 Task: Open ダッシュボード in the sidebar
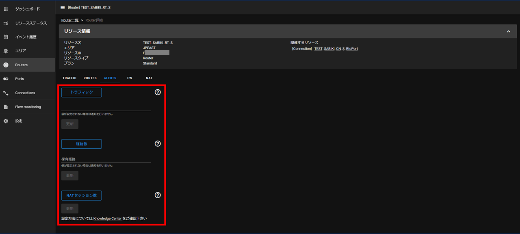coord(28,9)
